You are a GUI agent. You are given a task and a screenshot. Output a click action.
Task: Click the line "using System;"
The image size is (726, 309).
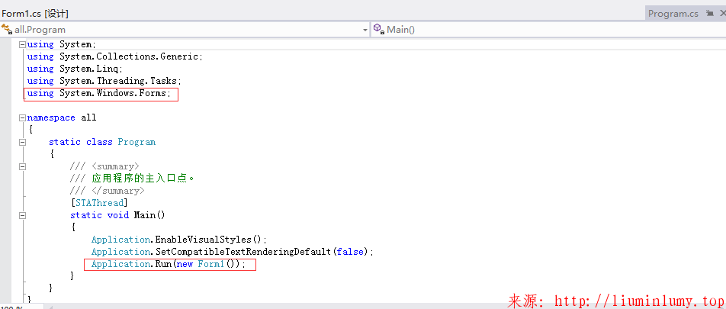click(62, 44)
